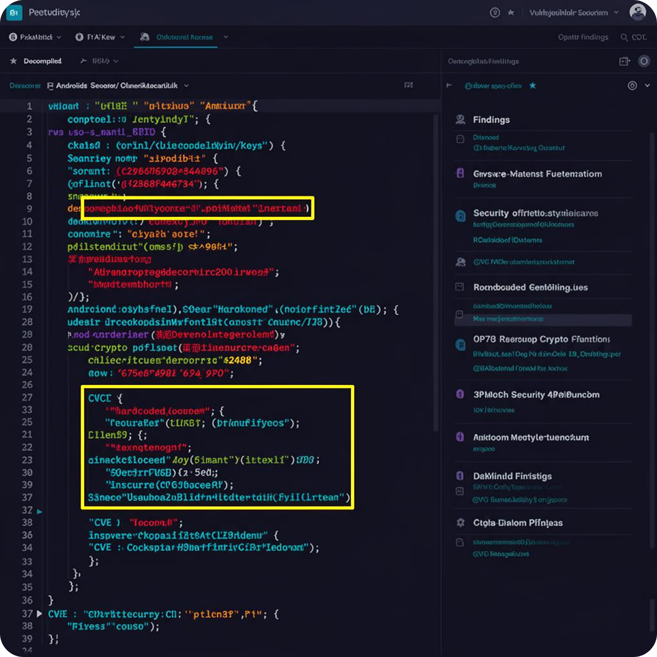Open the Androiids Seoorot file path breadcrumb
657x657 pixels.
[117, 86]
